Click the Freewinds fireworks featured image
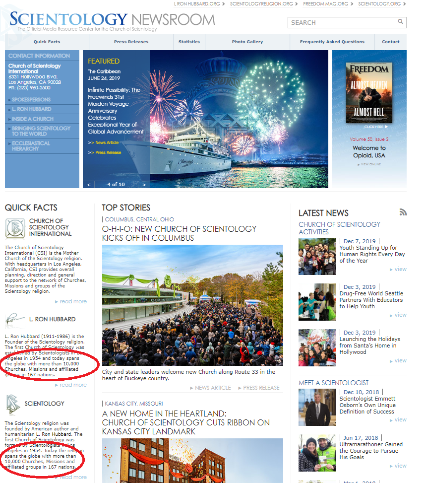 pos(239,119)
